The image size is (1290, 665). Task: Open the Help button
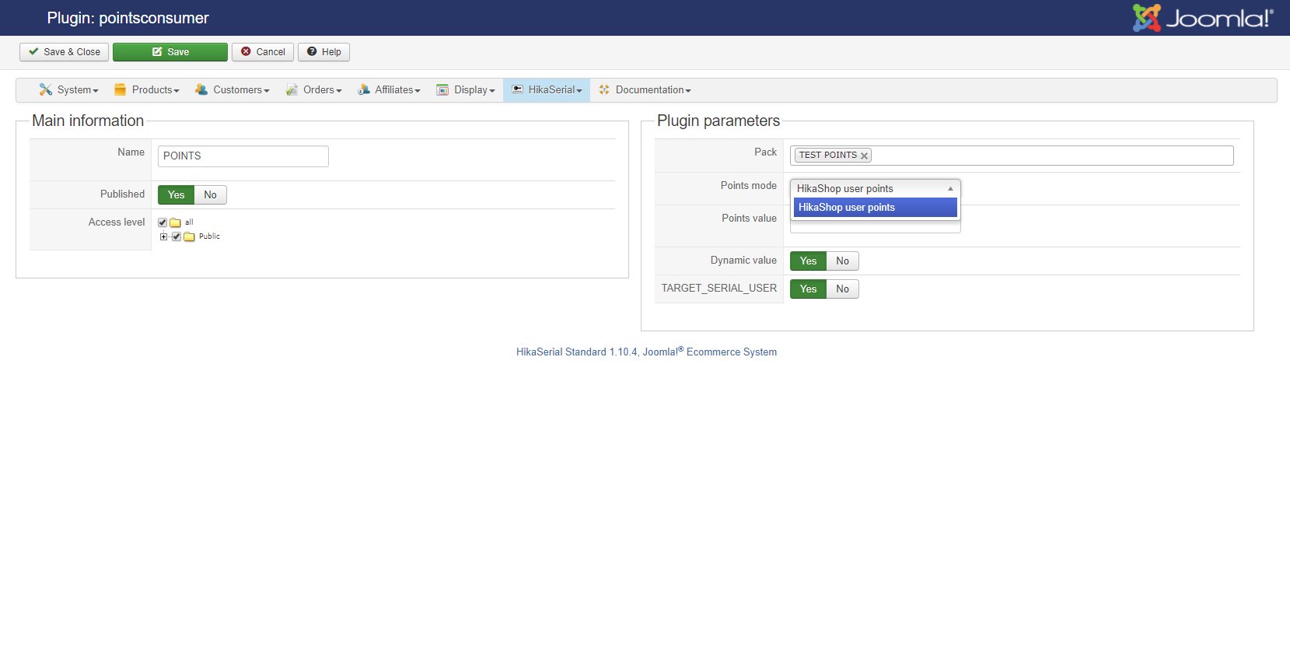click(323, 52)
